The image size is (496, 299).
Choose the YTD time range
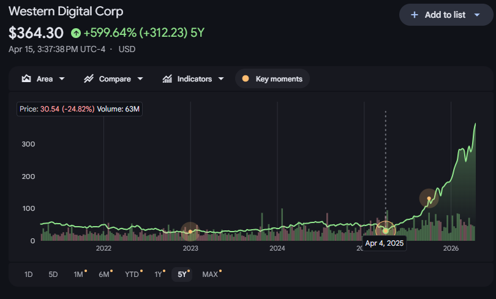[132, 274]
